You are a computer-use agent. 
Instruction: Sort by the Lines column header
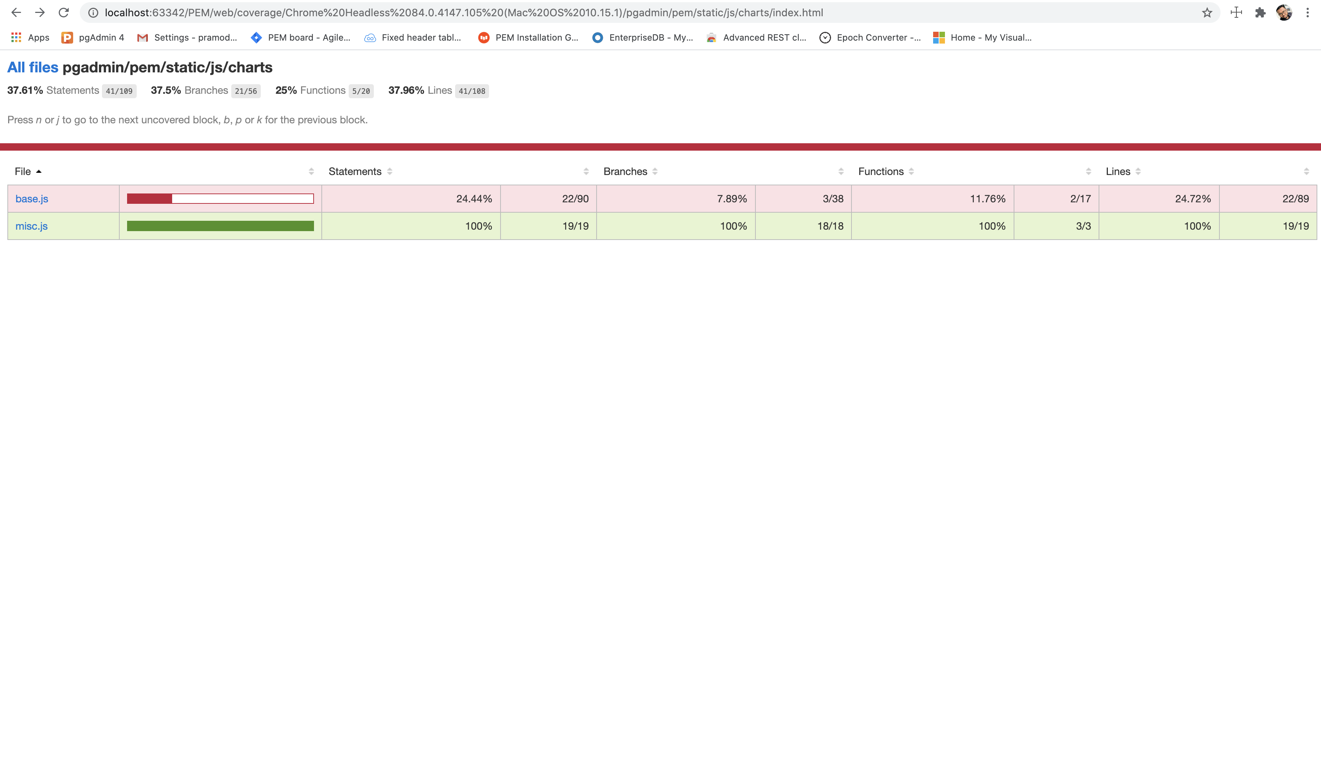[x=1117, y=171]
